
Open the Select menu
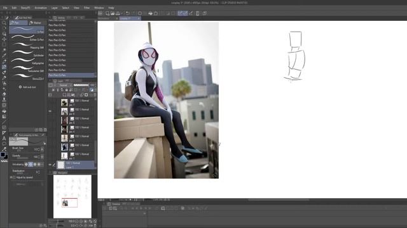(x=66, y=8)
